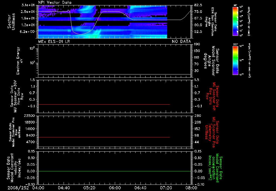The width and height of the screenshot is (276, 191).
Task: Select the 'MEx ELS-01 LR' panel title
Action: [x=54, y=41]
